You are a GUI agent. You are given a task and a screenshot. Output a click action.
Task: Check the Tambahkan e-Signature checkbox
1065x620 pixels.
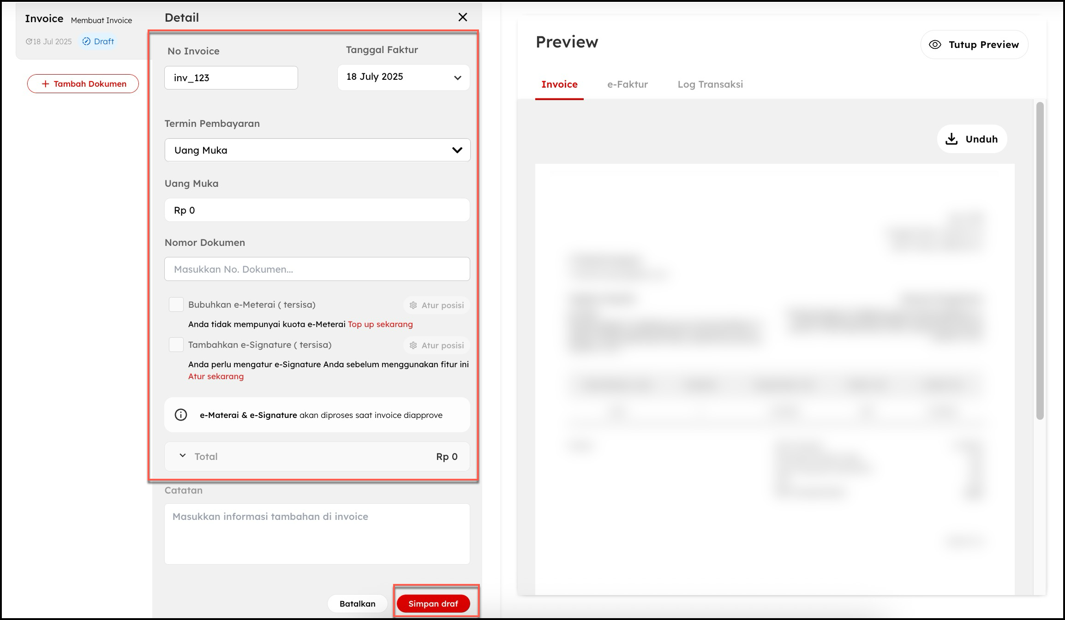pyautogui.click(x=176, y=345)
